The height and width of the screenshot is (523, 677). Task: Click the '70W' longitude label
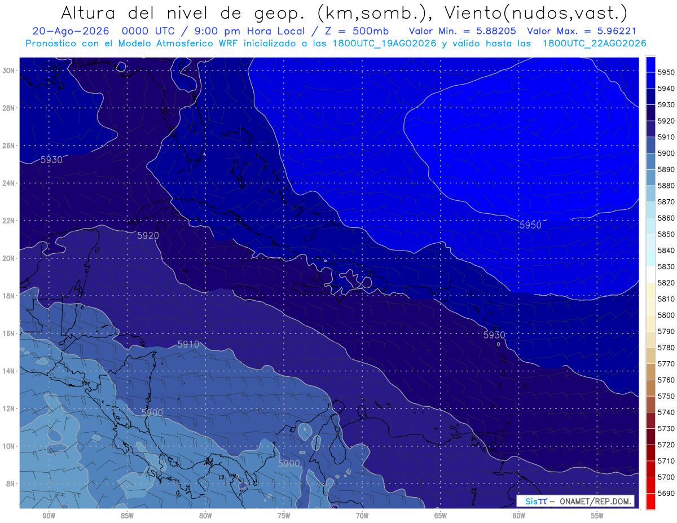(x=362, y=516)
